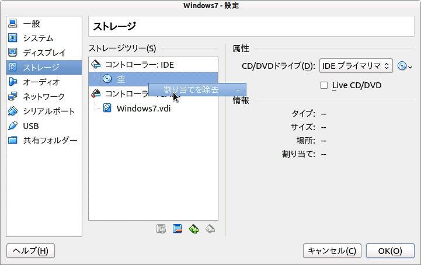
Task: Select the Windows7.vdi disk entry
Action: pyautogui.click(x=153, y=109)
